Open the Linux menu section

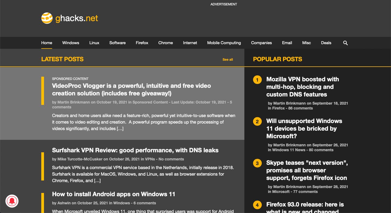pyautogui.click(x=94, y=43)
